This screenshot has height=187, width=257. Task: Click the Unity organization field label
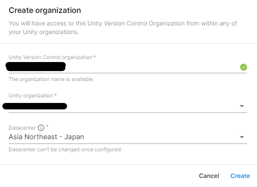point(33,96)
